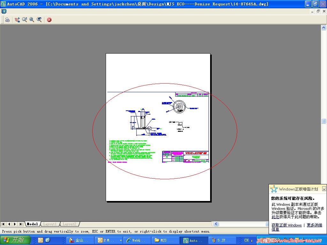
Task: Click the clock quick launch icon
Action: [x=41, y=240]
